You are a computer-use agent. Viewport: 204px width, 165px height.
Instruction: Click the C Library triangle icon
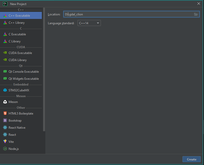tap(5, 41)
